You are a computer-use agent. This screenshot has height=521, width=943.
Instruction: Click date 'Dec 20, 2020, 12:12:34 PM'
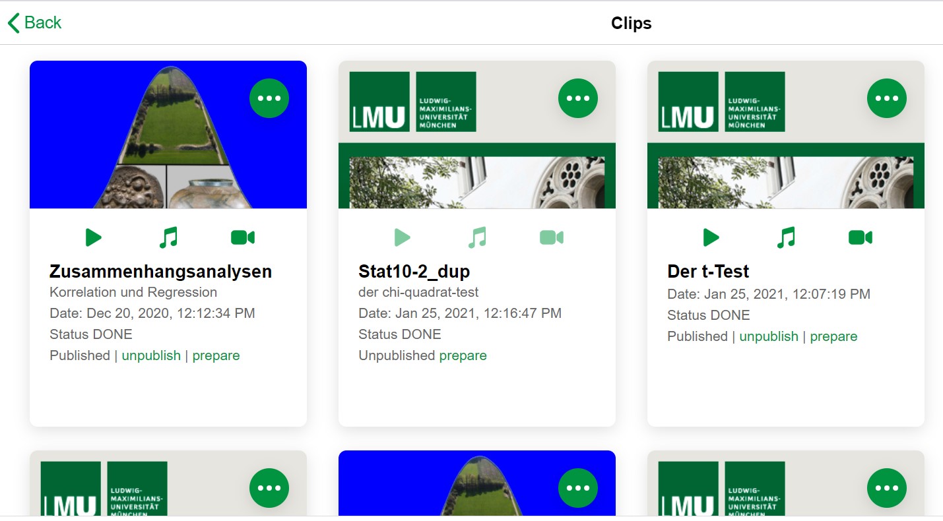(x=171, y=313)
